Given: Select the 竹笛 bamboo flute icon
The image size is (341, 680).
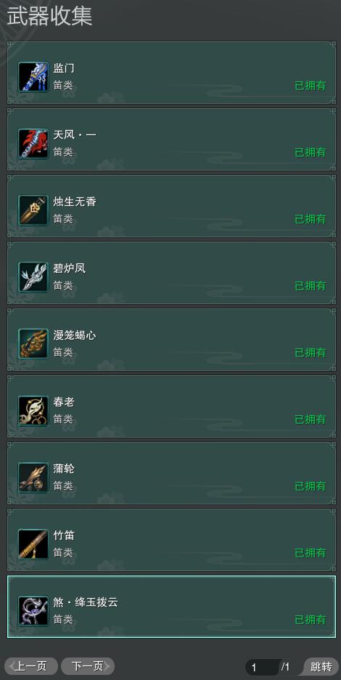Looking at the screenshot, I should (x=33, y=544).
